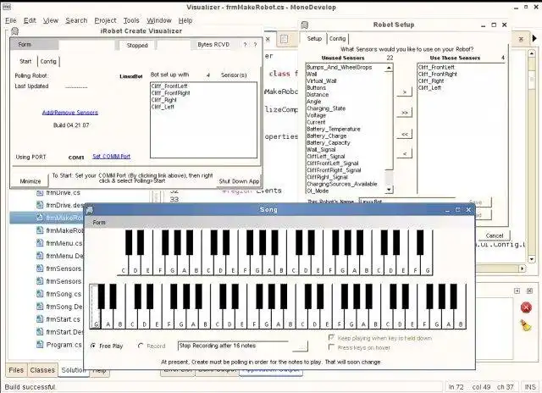The width and height of the screenshot is (542, 393).
Task: Move all sensors back with << button
Action: tap(405, 134)
